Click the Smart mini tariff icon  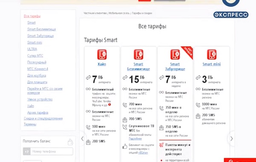point(212,54)
